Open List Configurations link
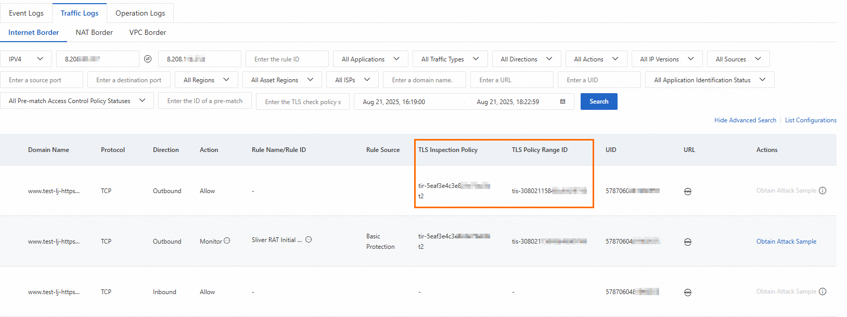This screenshot has width=847, height=317. 811,120
